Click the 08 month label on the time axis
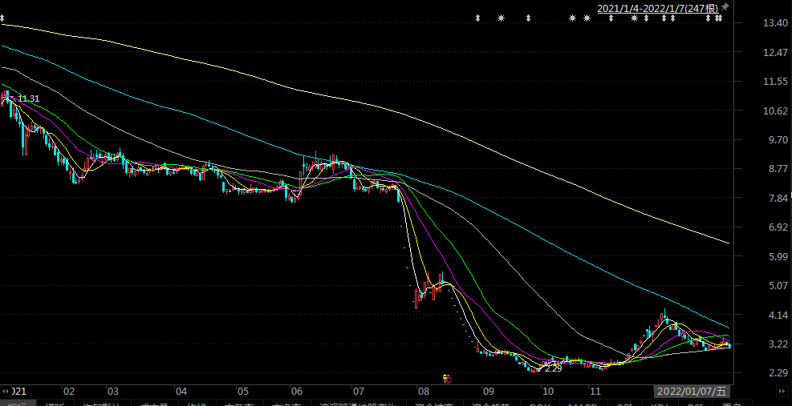Screen dimensions: 792x406 point(422,392)
